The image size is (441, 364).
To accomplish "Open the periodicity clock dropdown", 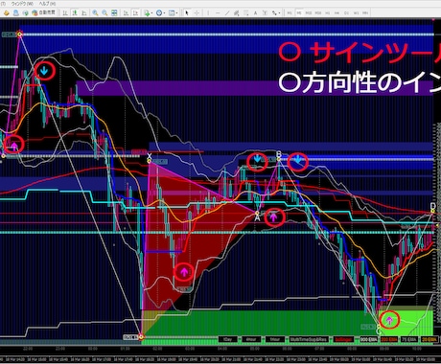I will pyautogui.click(x=160, y=13).
